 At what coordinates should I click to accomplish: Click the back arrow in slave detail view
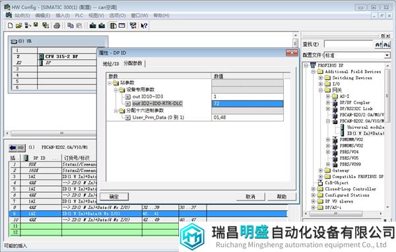(x=13, y=148)
